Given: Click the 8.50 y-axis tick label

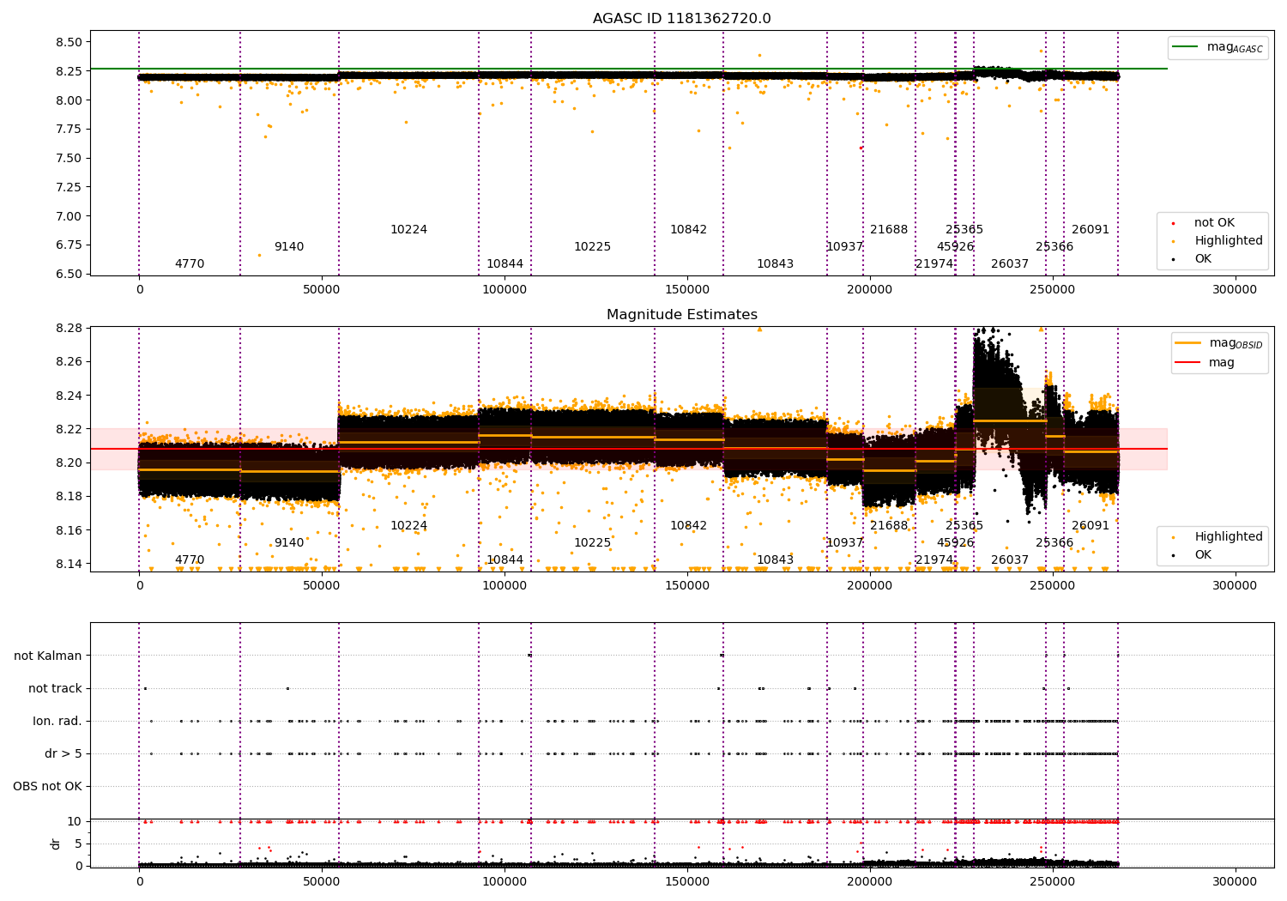Looking at the screenshot, I should [x=69, y=42].
